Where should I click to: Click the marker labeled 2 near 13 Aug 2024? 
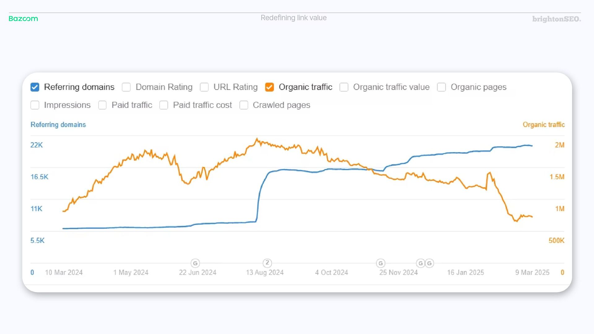[x=267, y=263]
